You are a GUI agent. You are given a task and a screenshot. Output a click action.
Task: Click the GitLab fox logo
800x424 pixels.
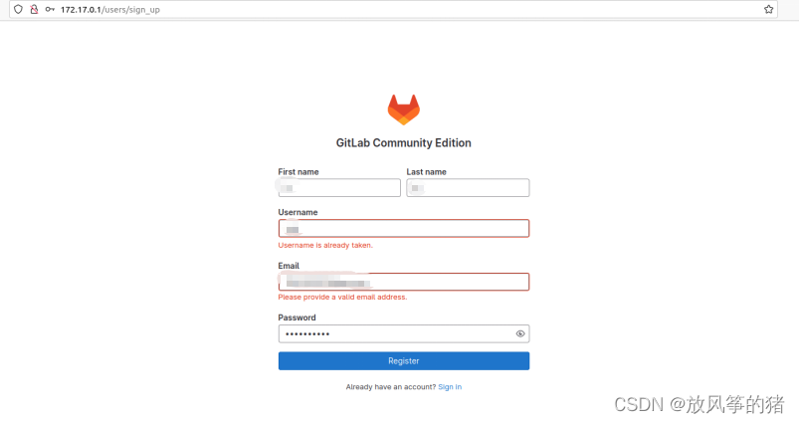point(404,109)
